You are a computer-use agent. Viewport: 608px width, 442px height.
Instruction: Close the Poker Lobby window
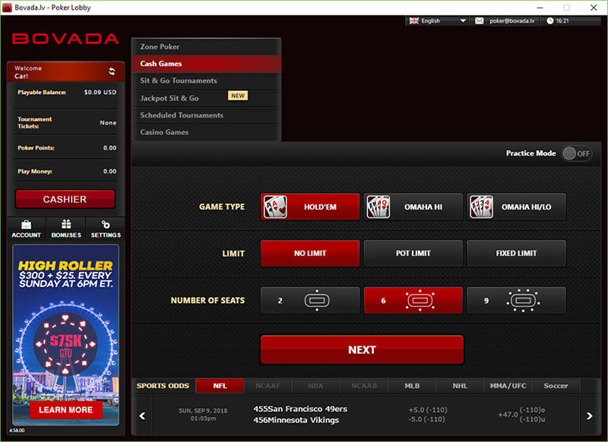coord(594,8)
